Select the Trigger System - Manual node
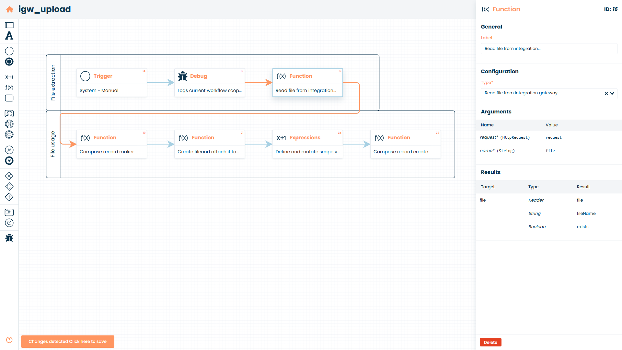 111,83
